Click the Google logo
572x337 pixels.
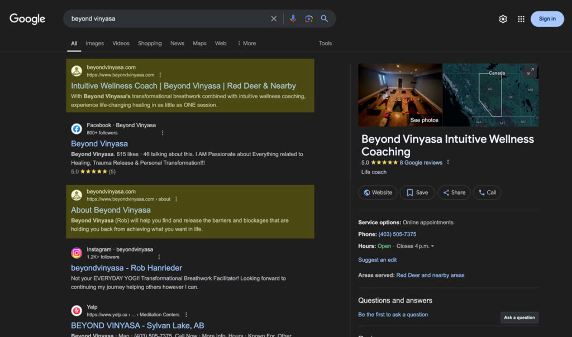27,18
